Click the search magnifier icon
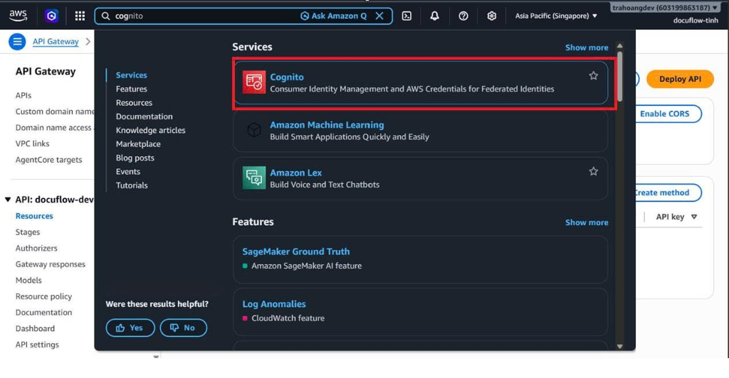The width and height of the screenshot is (729, 378). (x=105, y=16)
